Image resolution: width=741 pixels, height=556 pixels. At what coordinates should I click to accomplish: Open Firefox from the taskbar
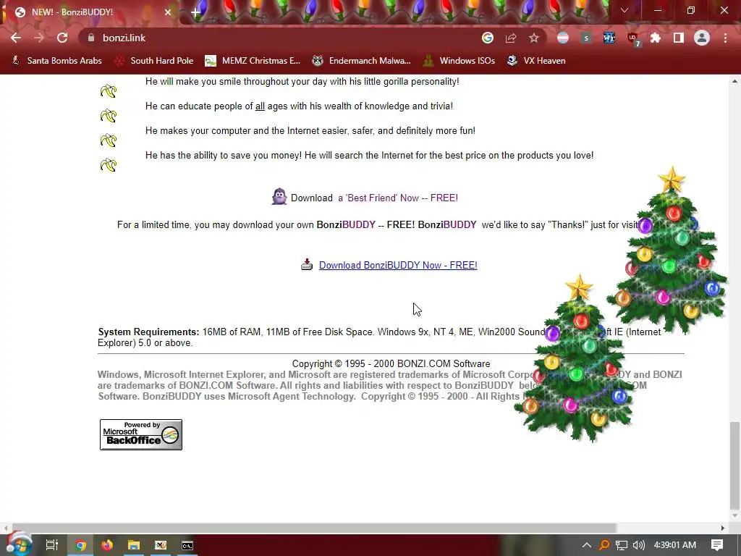pos(107,545)
